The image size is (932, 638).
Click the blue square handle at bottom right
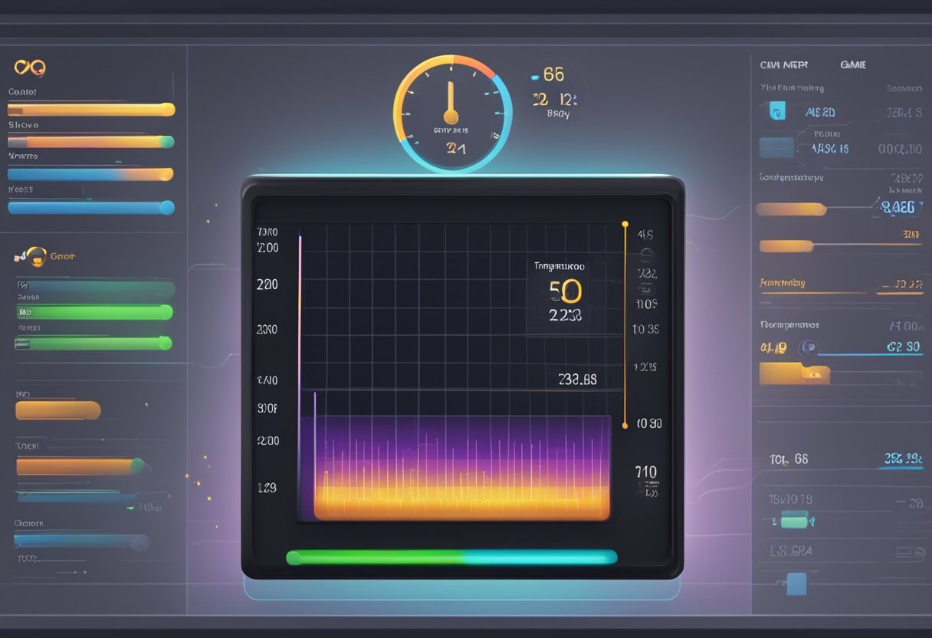point(797,584)
